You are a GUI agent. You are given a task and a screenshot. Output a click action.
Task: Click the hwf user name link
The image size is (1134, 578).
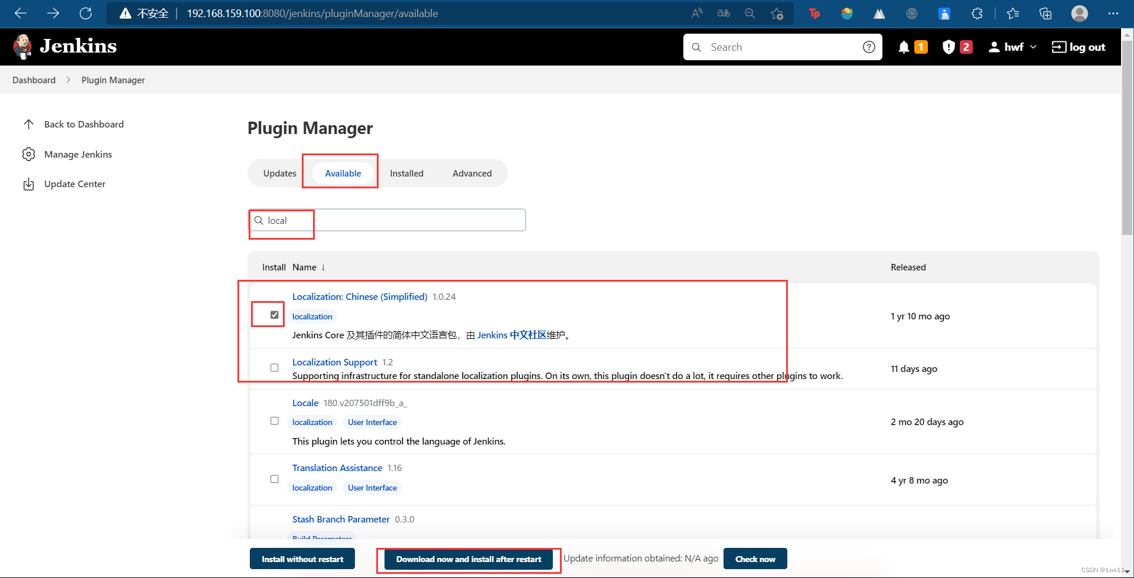(x=1014, y=47)
